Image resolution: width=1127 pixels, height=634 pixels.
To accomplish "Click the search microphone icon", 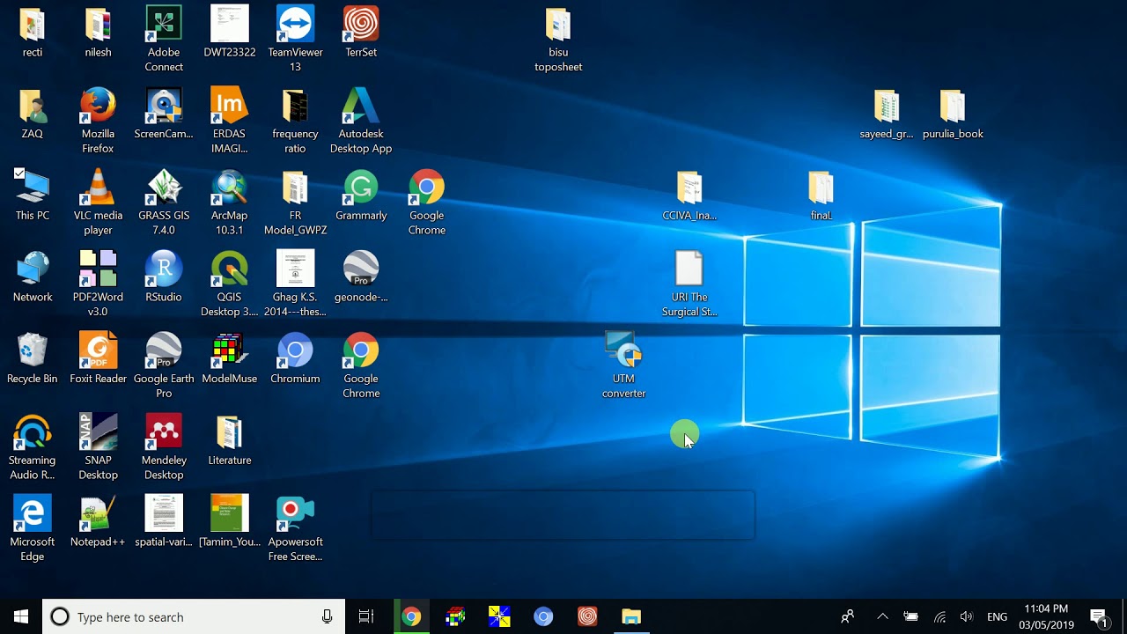I will (328, 616).
